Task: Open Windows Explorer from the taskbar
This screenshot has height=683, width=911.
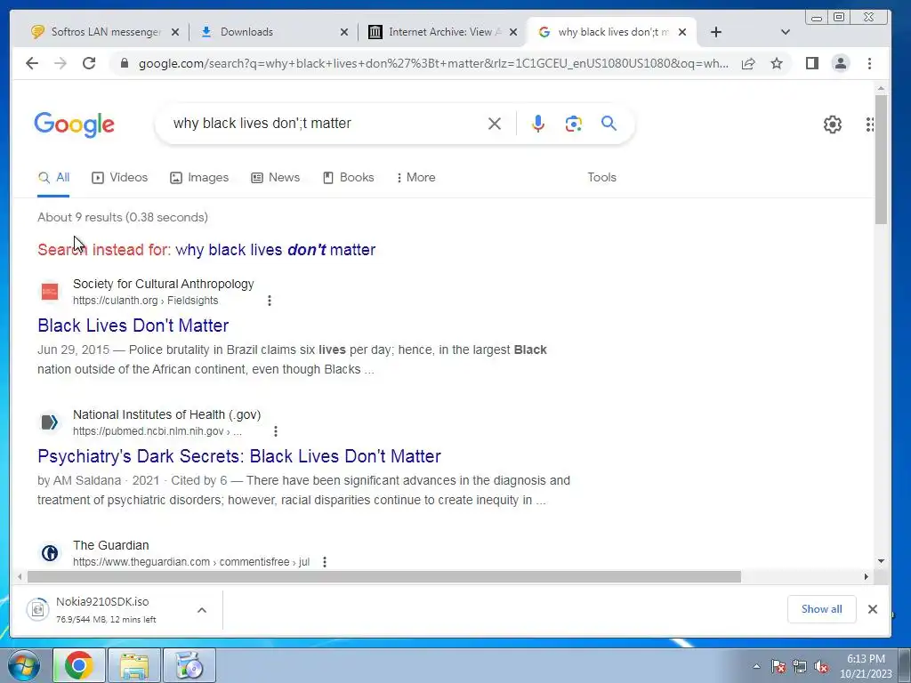Action: 133,665
